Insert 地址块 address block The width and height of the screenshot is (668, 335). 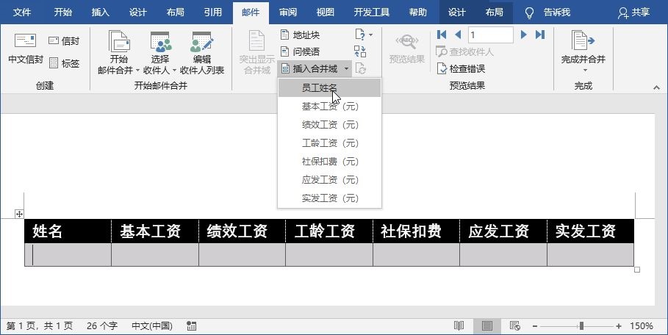[x=301, y=35]
